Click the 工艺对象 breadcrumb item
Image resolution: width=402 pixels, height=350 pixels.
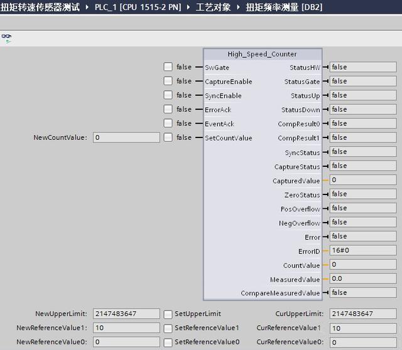click(x=212, y=7)
